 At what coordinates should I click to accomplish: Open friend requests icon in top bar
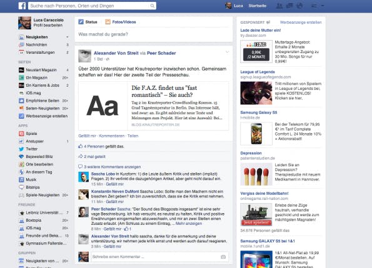coord(279,6)
